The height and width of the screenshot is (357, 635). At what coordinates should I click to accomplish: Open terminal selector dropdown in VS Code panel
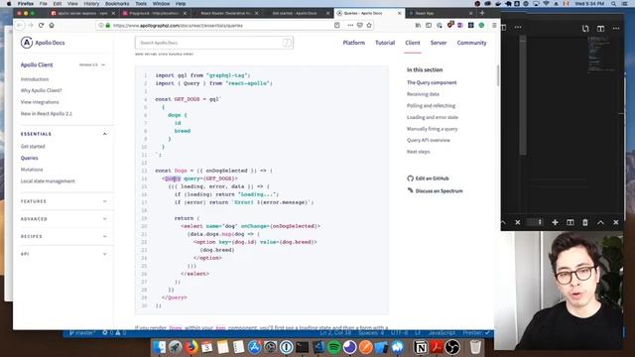pyautogui.click(x=534, y=222)
